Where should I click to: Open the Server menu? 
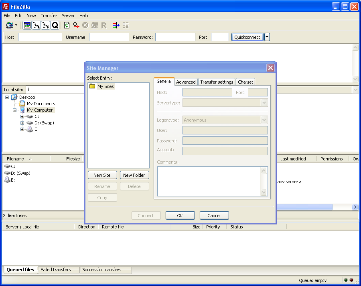68,16
